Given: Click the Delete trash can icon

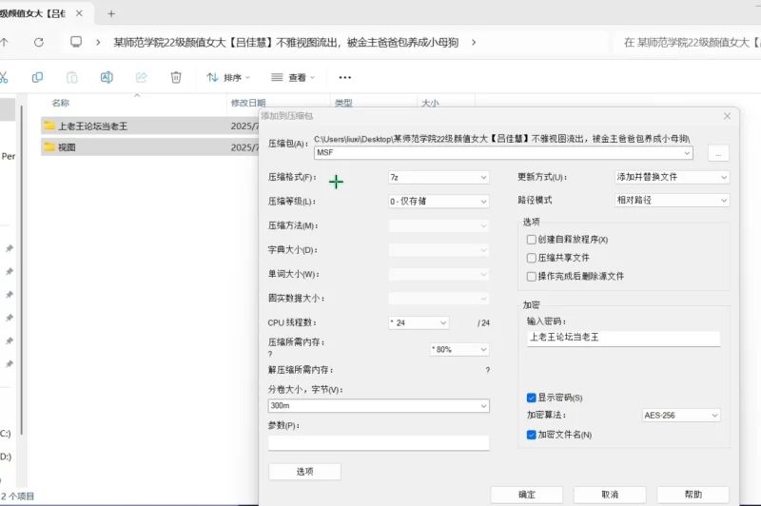Looking at the screenshot, I should pos(176,77).
